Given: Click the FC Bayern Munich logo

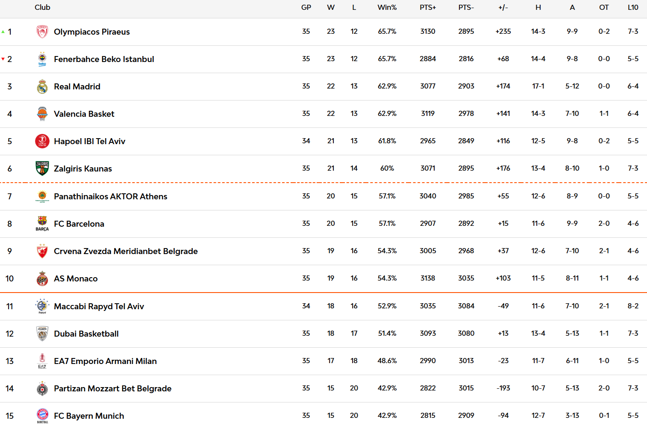Looking at the screenshot, I should [42, 415].
